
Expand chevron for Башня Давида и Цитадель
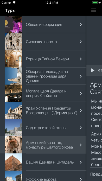click(x=81, y=162)
